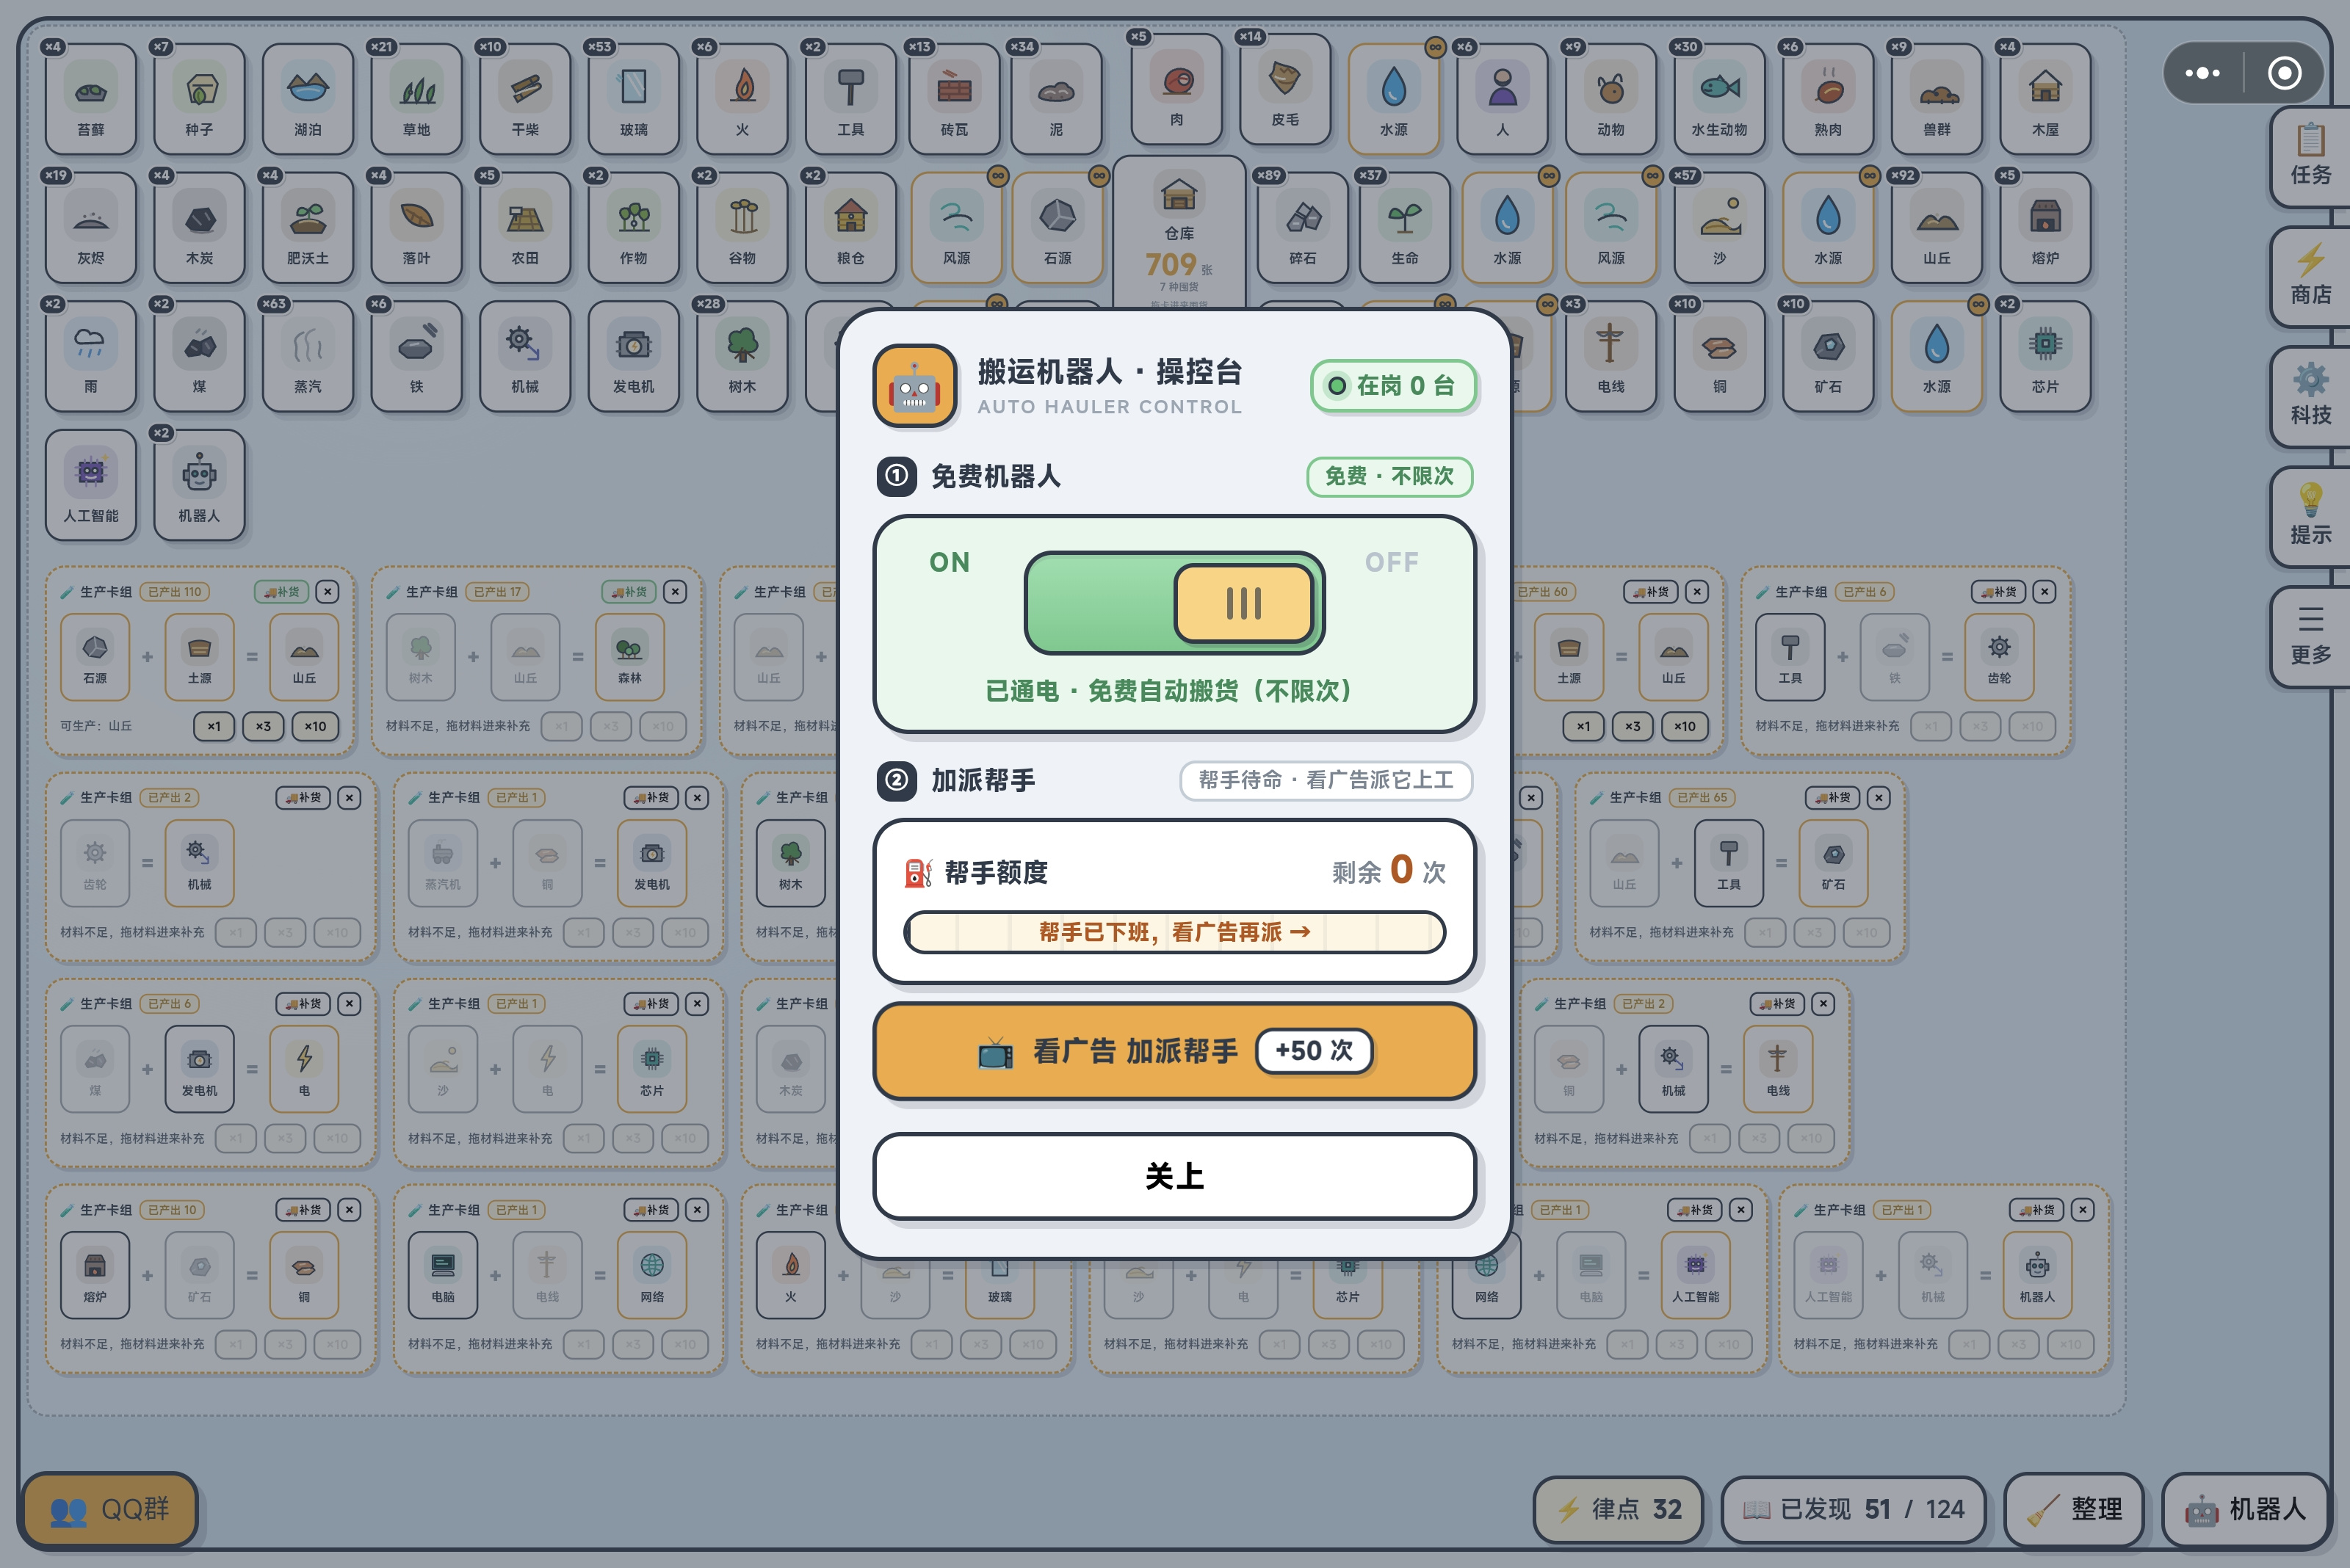The height and width of the screenshot is (1568, 2350).
Task: Click 补货 on the 已产出 10 copper group
Action: click(303, 1210)
